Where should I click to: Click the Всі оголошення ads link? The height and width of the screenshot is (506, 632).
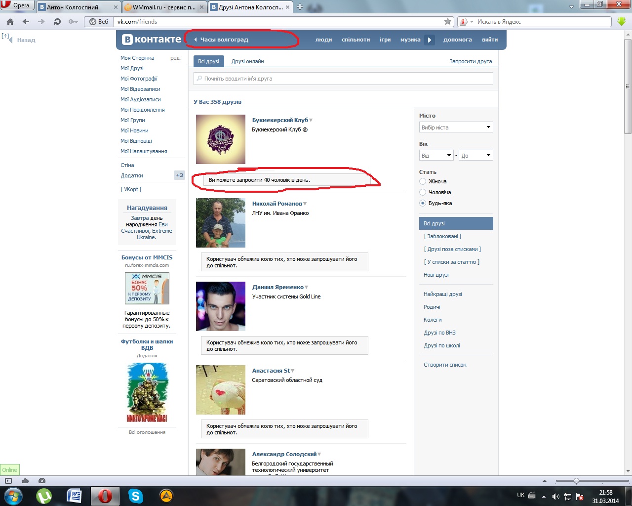[x=147, y=432]
